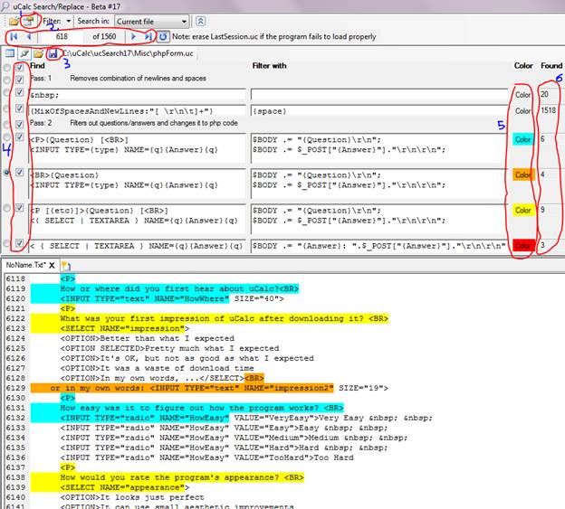Click Color button on the MixOfSpacesAndNewLines row
The width and height of the screenshot is (565, 509).
(x=523, y=110)
